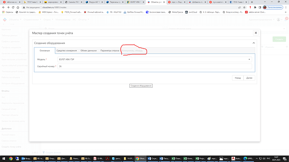Open the Windows Start menu
This screenshot has height=162, width=289.
pos(4,159)
